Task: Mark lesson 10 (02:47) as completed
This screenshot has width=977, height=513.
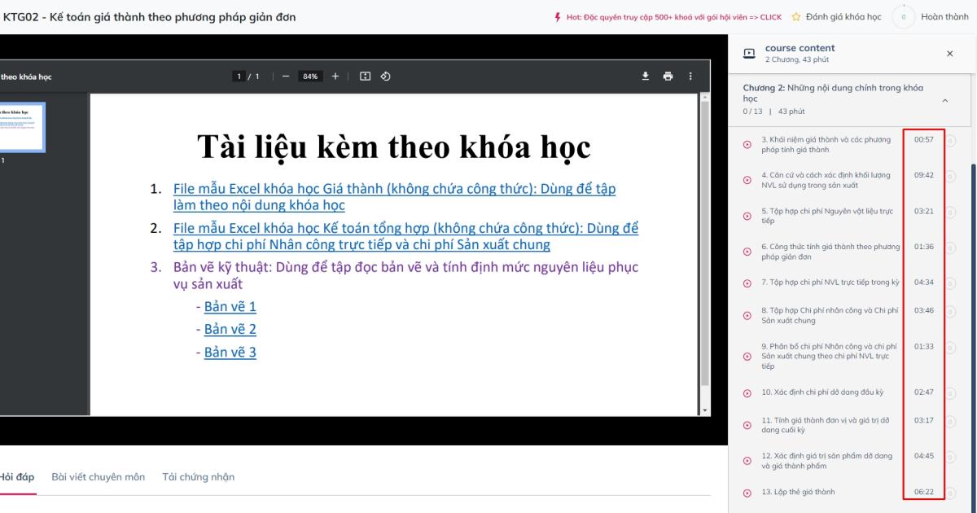Action: (950, 392)
